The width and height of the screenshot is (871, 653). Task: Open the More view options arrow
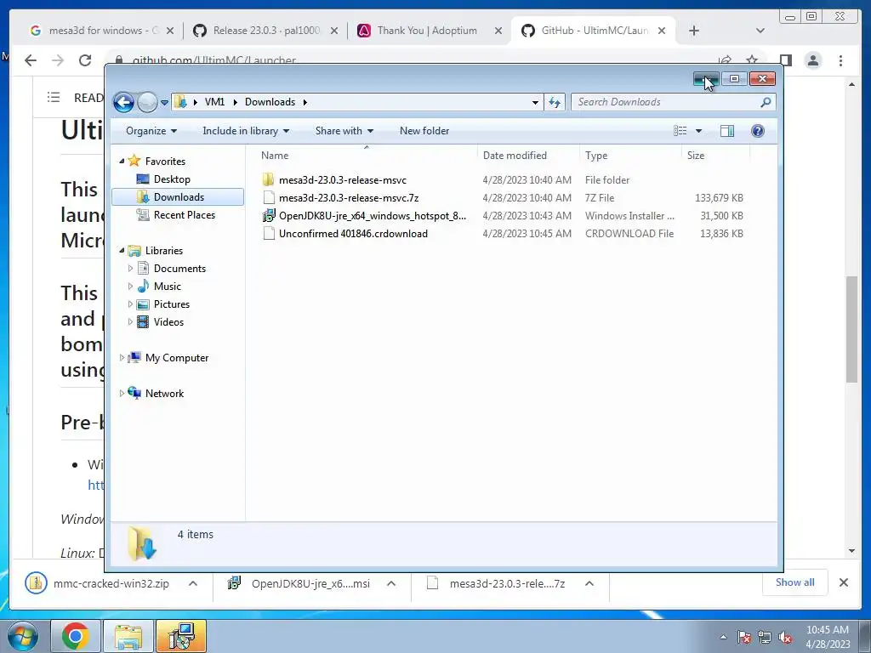[699, 131]
